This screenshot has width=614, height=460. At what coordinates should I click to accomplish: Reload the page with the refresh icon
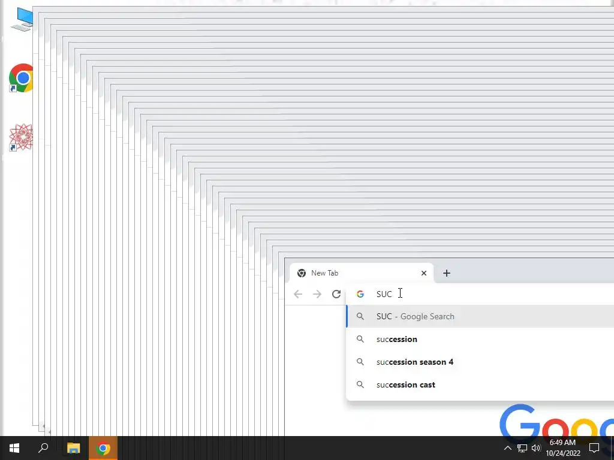pos(336,294)
